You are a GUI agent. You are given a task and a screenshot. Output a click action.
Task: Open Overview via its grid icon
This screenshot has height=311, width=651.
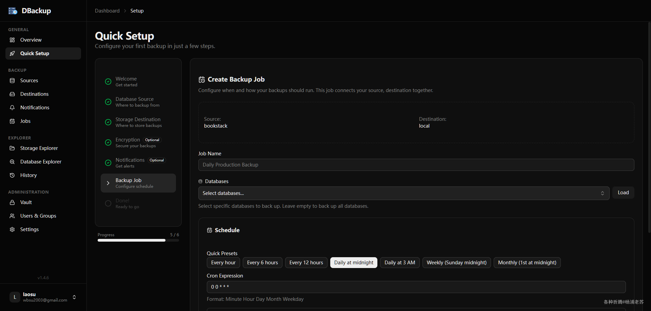12,40
